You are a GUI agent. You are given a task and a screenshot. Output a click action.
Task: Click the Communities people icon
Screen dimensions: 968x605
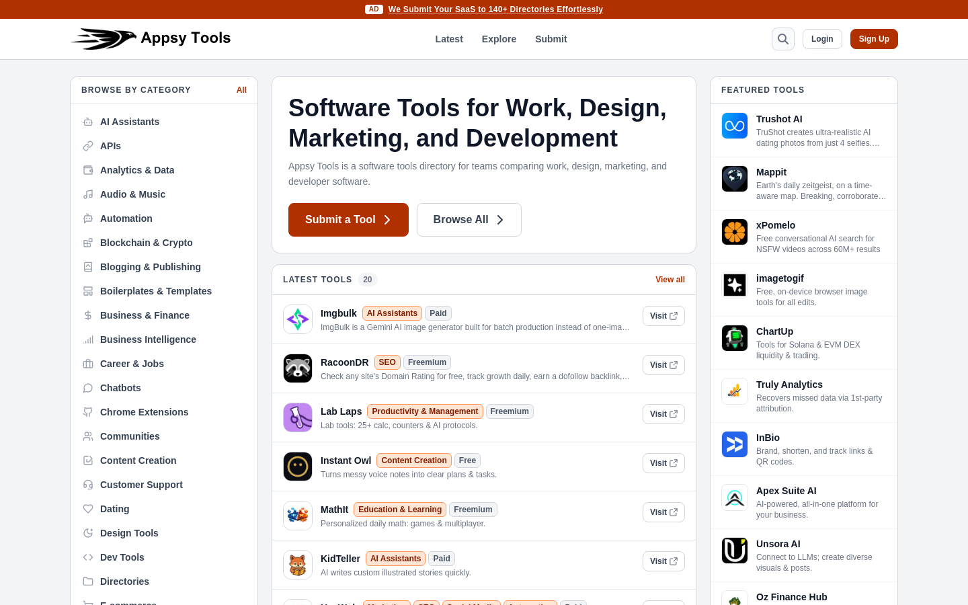(88, 436)
